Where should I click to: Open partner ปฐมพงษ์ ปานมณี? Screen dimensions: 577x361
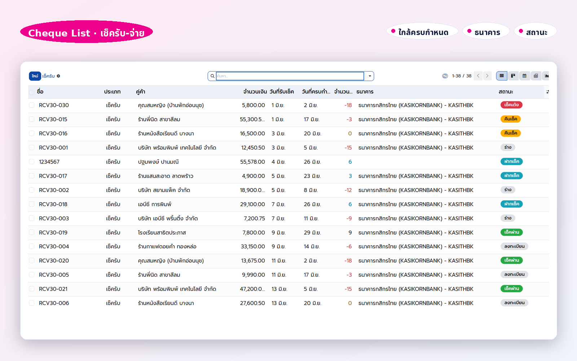click(x=158, y=162)
